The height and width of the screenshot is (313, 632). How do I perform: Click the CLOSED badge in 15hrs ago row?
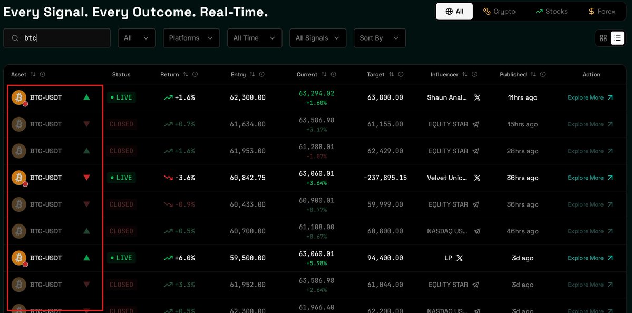(121, 124)
